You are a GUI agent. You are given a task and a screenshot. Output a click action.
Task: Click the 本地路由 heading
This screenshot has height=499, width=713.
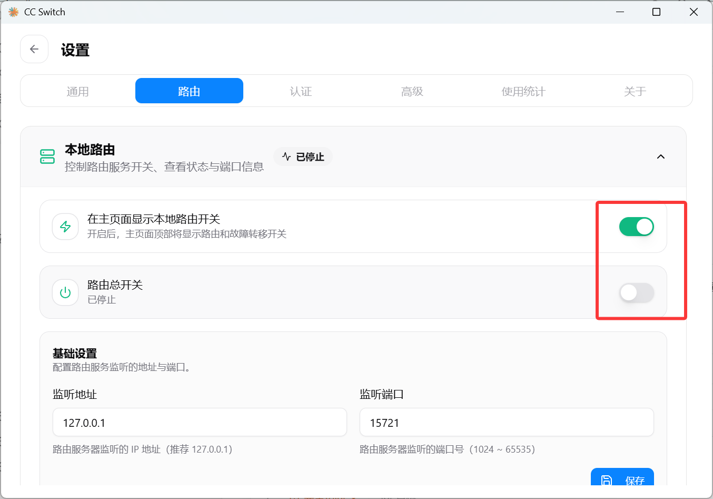pos(90,150)
